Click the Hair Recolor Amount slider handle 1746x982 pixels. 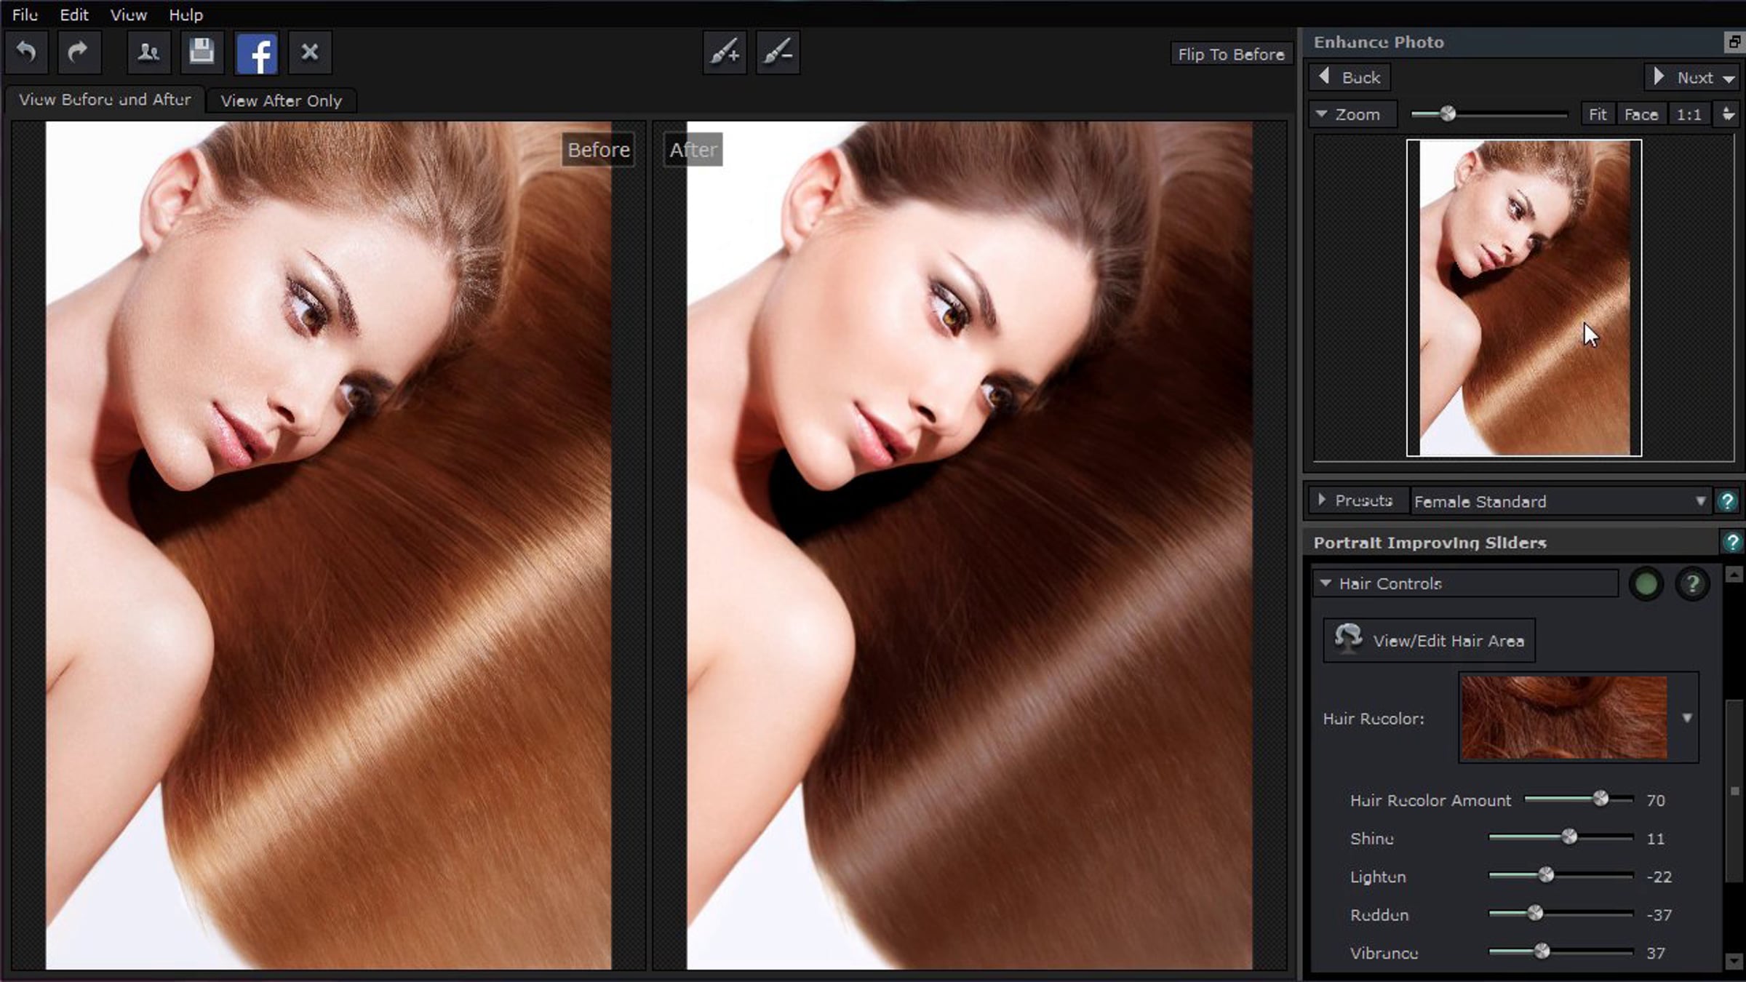click(1600, 799)
